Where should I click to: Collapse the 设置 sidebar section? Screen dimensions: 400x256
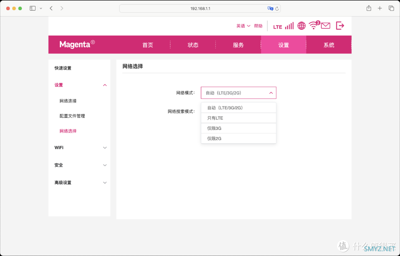[80, 85]
